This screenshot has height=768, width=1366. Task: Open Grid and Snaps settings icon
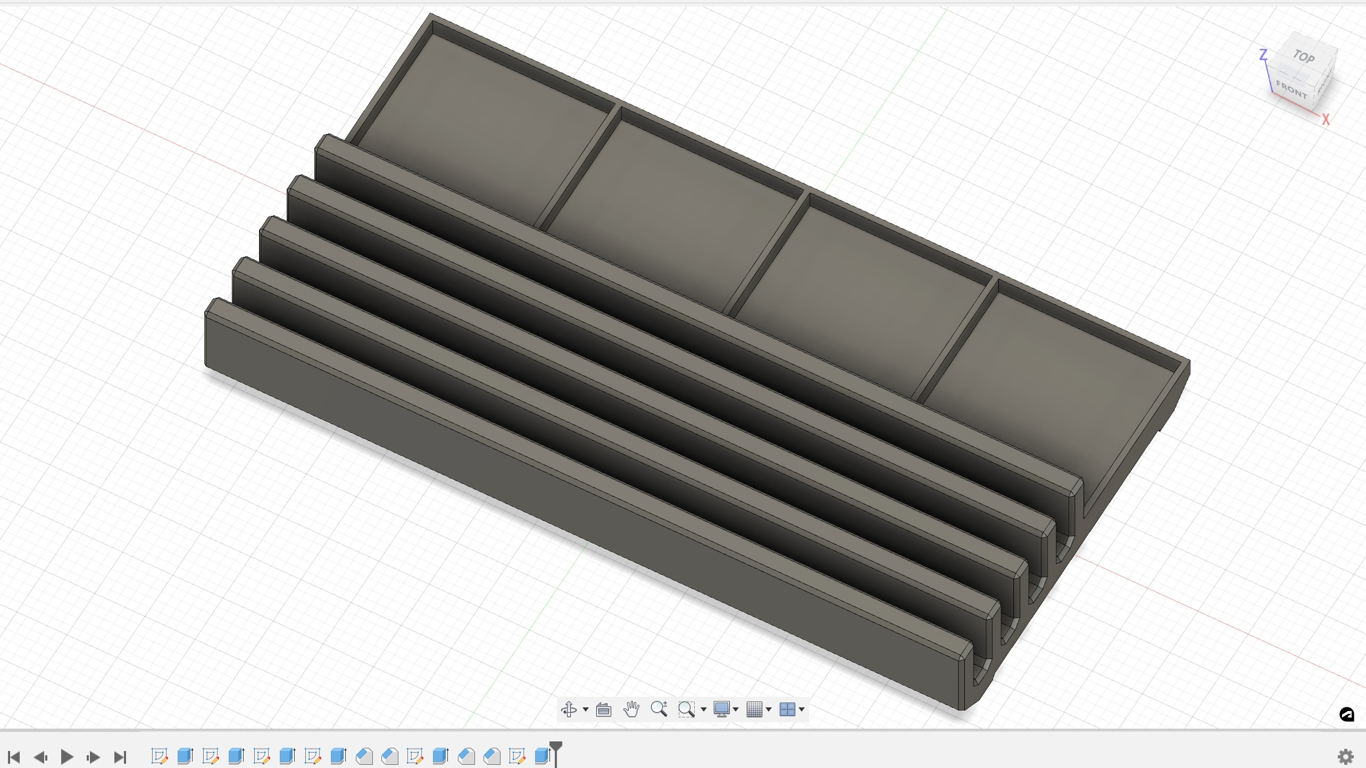click(x=755, y=709)
